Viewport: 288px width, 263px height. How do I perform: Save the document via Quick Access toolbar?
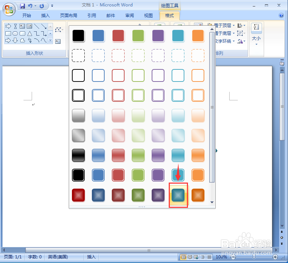(22, 6)
